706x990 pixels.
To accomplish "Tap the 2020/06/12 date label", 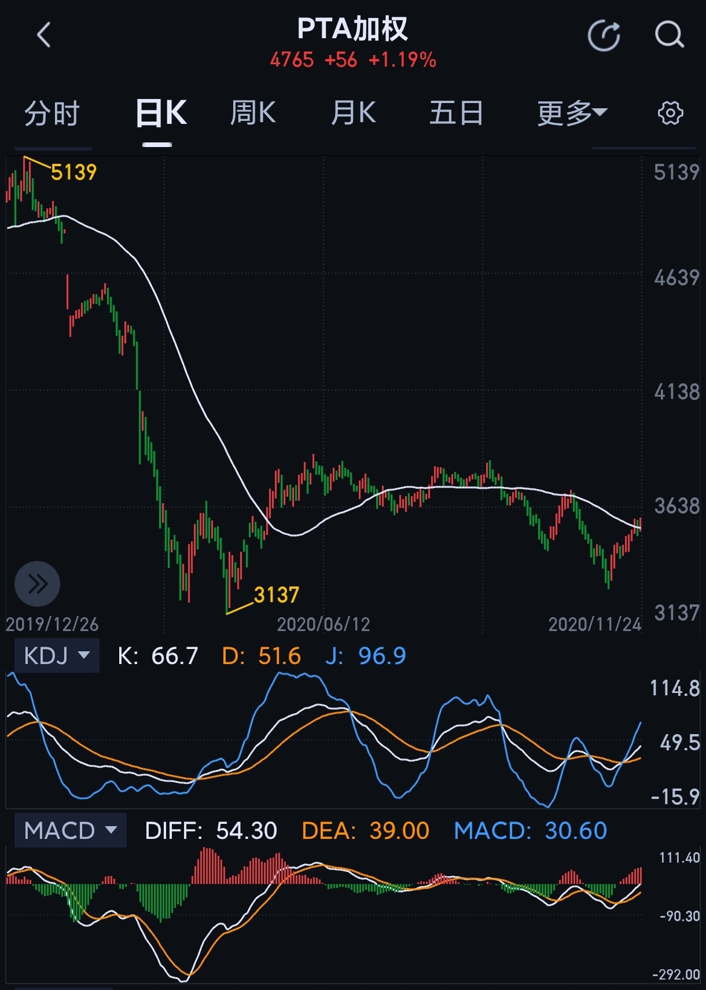I will (323, 624).
